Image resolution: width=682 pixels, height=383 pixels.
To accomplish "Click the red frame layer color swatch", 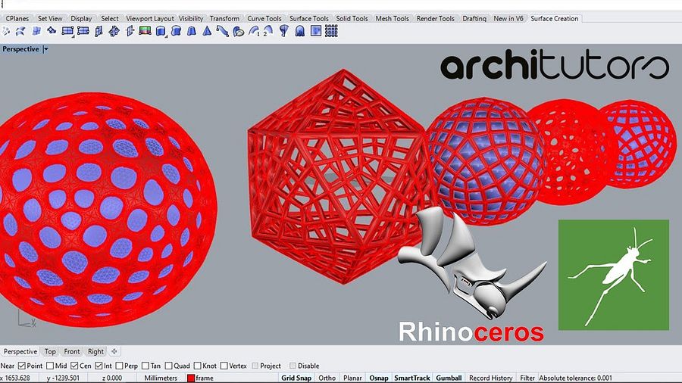I will click(x=190, y=378).
